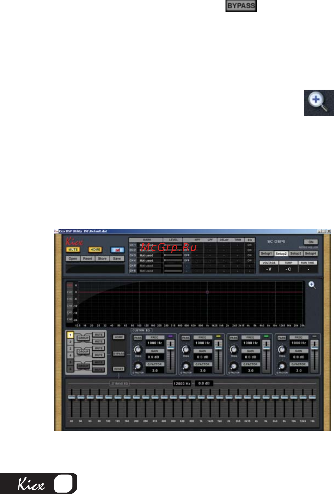Toggle EQ ON for the CH 1 row

(x=249, y=245)
